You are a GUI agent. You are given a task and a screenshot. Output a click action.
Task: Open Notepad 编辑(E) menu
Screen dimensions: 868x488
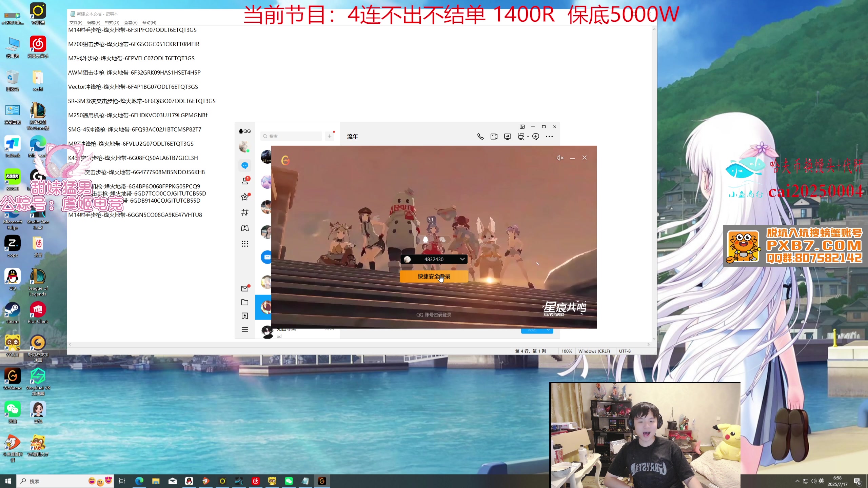click(x=94, y=22)
